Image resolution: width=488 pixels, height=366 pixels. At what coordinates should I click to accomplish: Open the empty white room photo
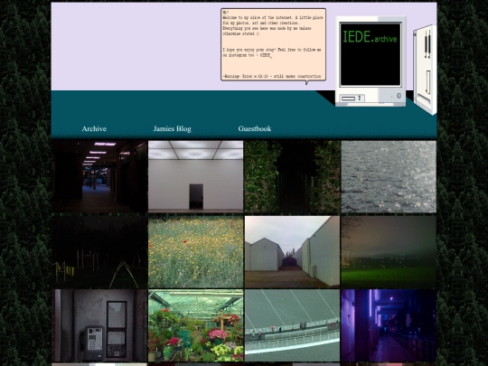196,176
